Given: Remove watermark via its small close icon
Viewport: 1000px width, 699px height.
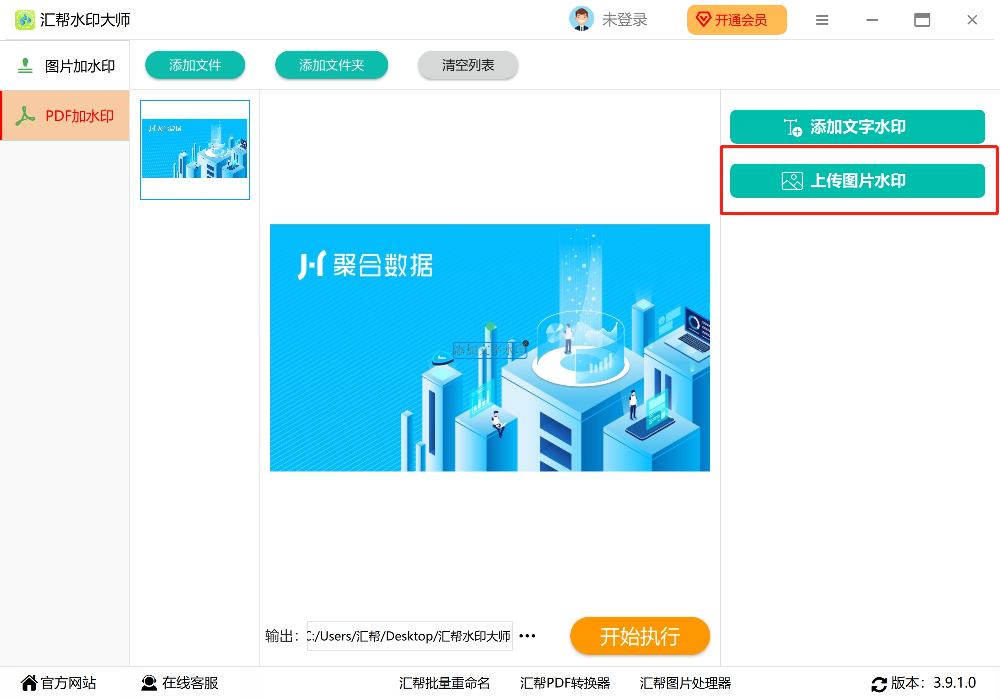Looking at the screenshot, I should 526,343.
